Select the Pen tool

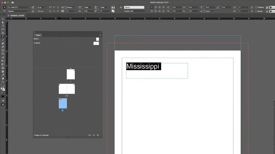(x=3, y=44)
